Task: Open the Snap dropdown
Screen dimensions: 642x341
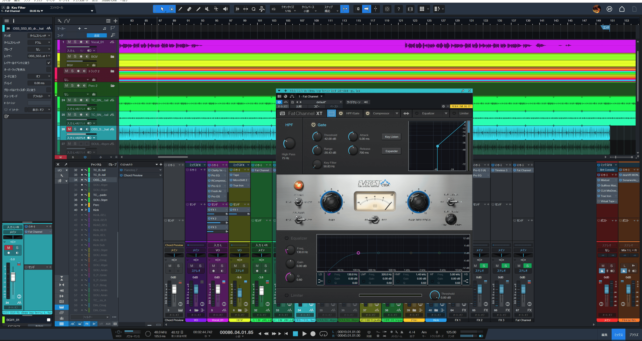Action: tap(331, 11)
